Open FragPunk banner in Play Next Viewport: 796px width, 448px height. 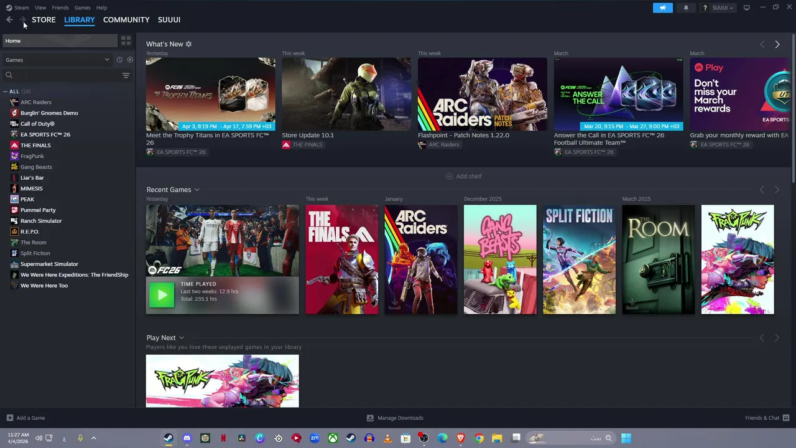[x=223, y=381]
